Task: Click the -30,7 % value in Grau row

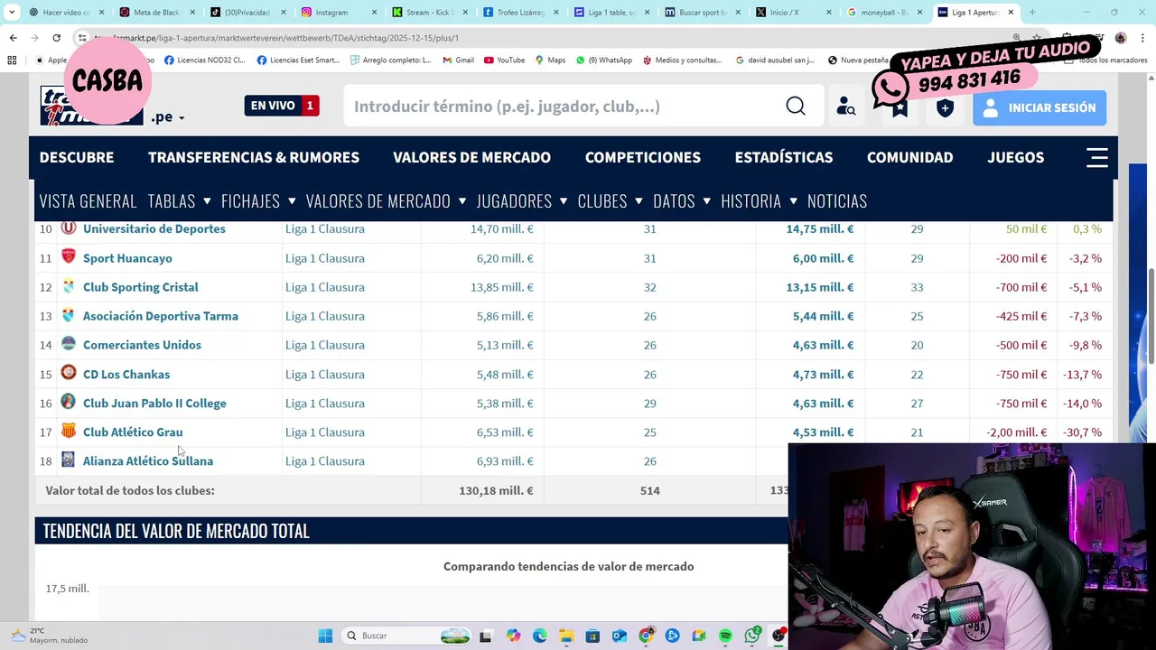Action: (1084, 432)
